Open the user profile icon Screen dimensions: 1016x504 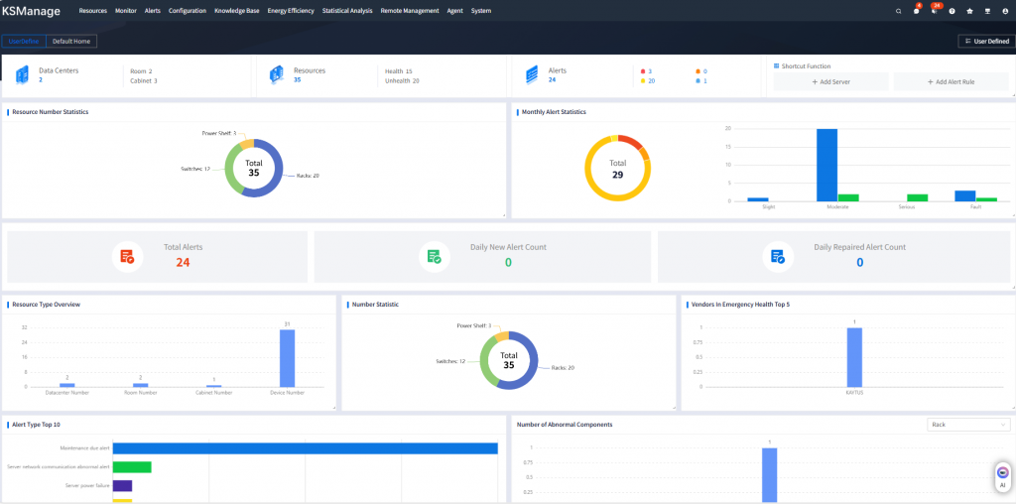(x=1005, y=11)
